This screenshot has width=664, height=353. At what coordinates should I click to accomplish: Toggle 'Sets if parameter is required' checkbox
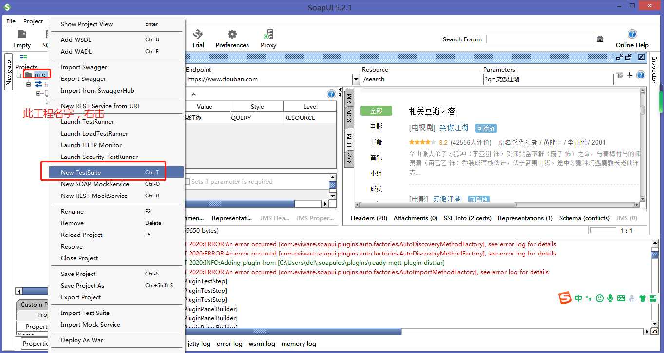187,182
